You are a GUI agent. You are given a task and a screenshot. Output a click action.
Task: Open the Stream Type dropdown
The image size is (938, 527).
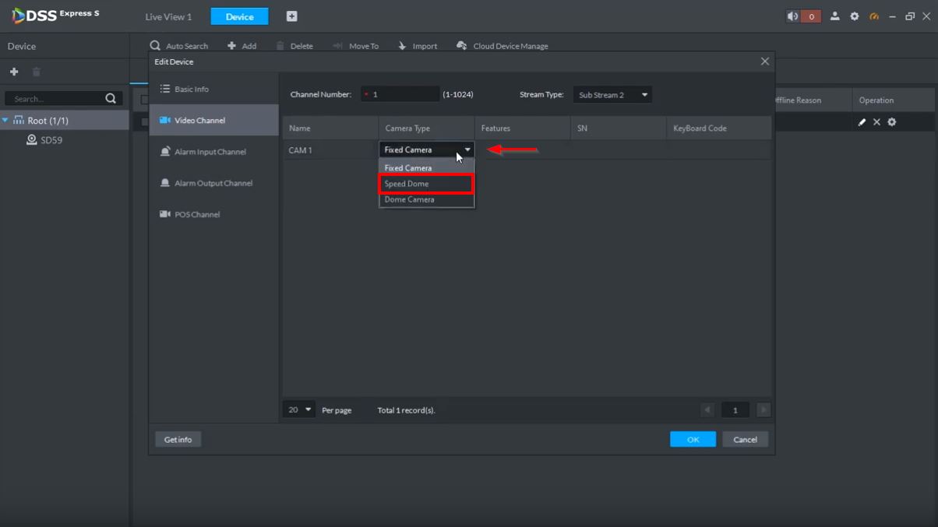(x=612, y=95)
